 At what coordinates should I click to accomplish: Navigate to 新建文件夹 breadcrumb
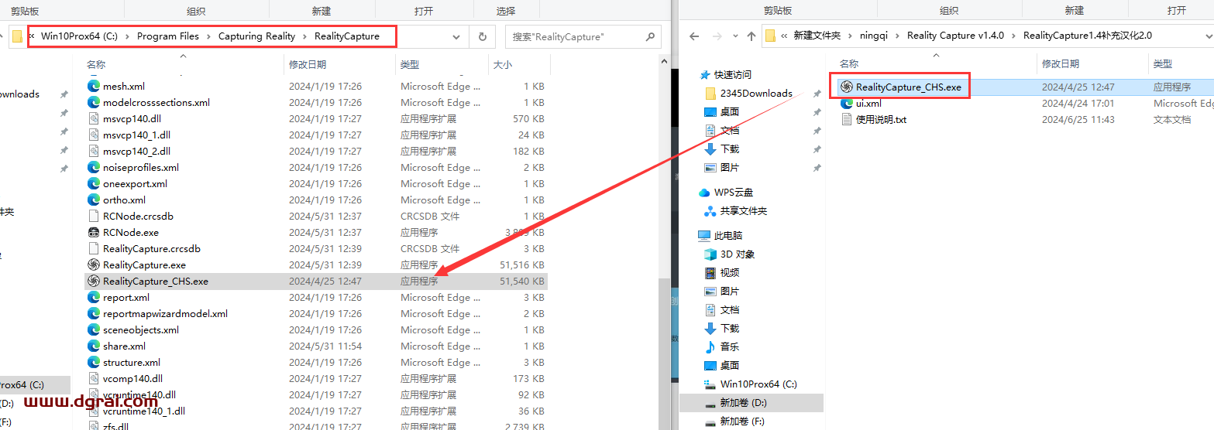click(x=817, y=36)
